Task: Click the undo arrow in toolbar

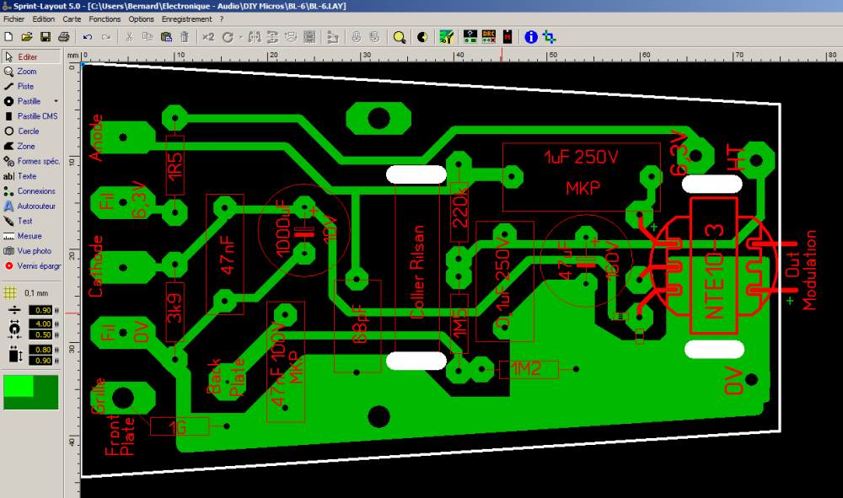Action: [x=88, y=37]
